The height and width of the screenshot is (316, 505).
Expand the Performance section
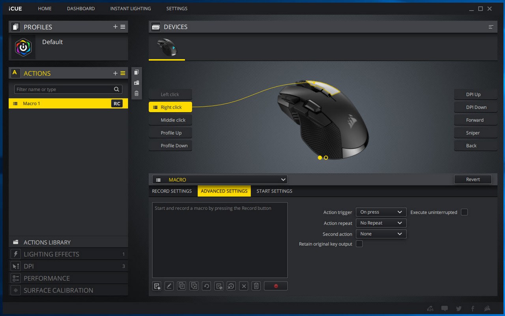tap(68, 278)
